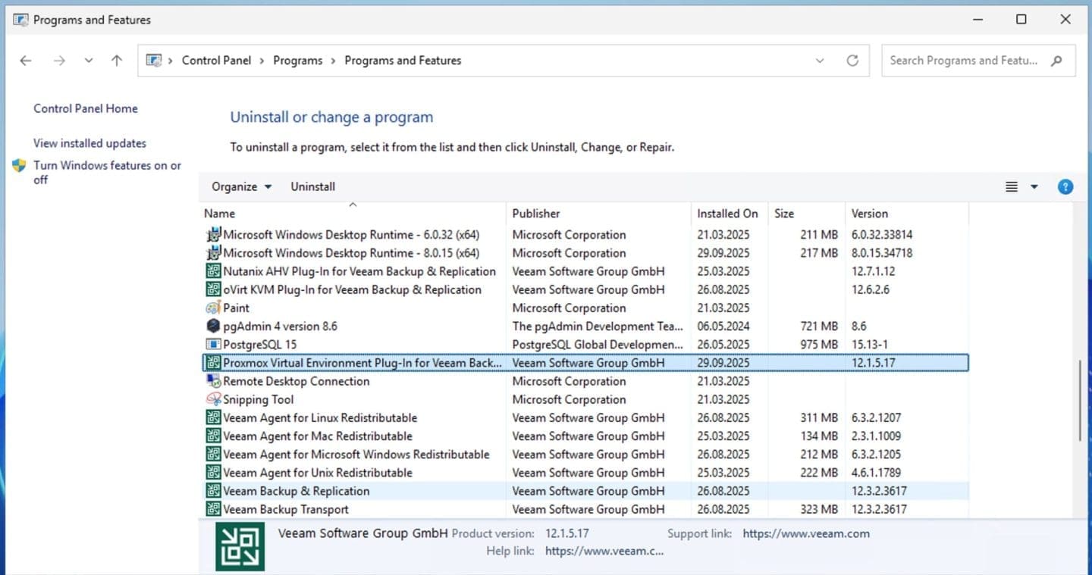Click the Programs and Features title bar icon
Image resolution: width=1092 pixels, height=575 pixels.
pos(20,20)
